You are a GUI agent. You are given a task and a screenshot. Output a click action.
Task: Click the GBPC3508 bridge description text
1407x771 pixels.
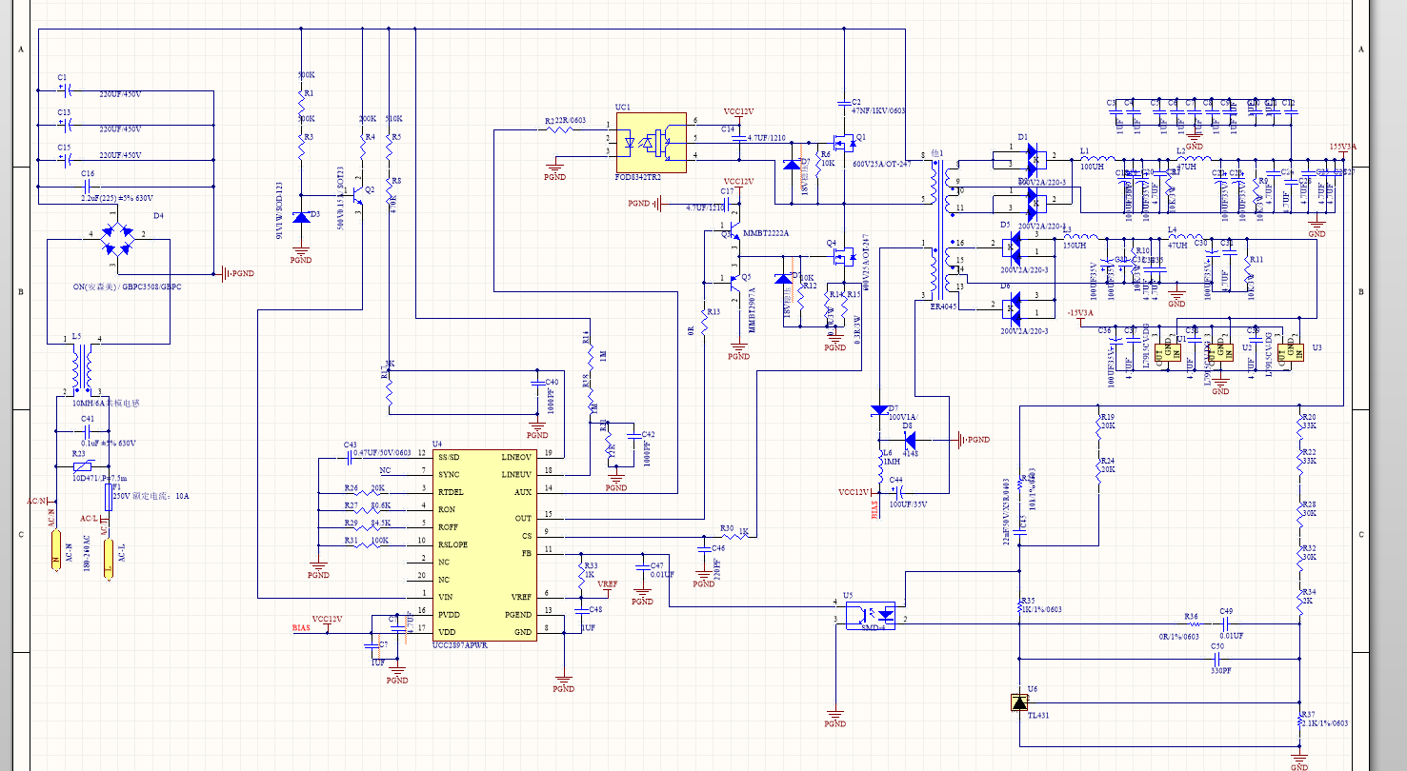(128, 287)
